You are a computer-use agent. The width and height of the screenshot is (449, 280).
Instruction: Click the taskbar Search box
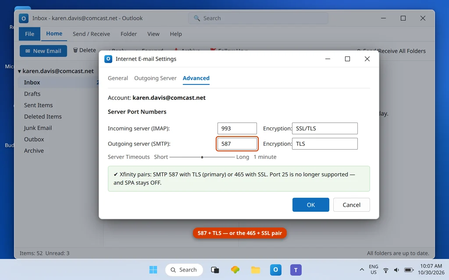[184, 269]
